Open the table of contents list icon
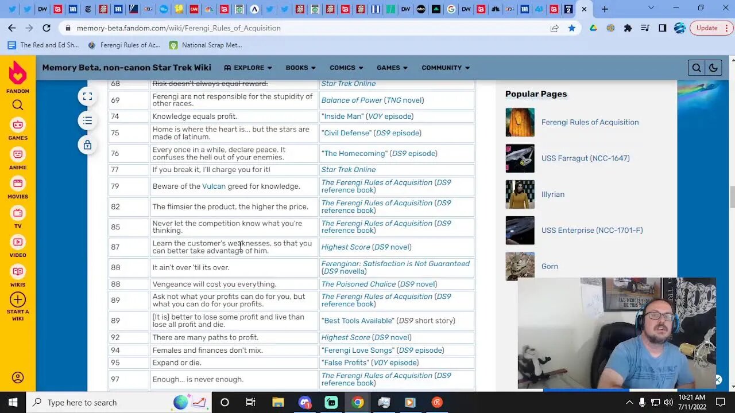This screenshot has width=735, height=413. click(87, 120)
